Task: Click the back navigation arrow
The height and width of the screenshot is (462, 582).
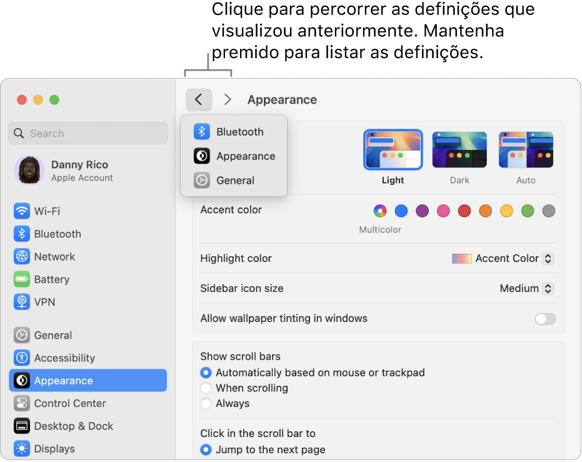Action: [x=199, y=99]
